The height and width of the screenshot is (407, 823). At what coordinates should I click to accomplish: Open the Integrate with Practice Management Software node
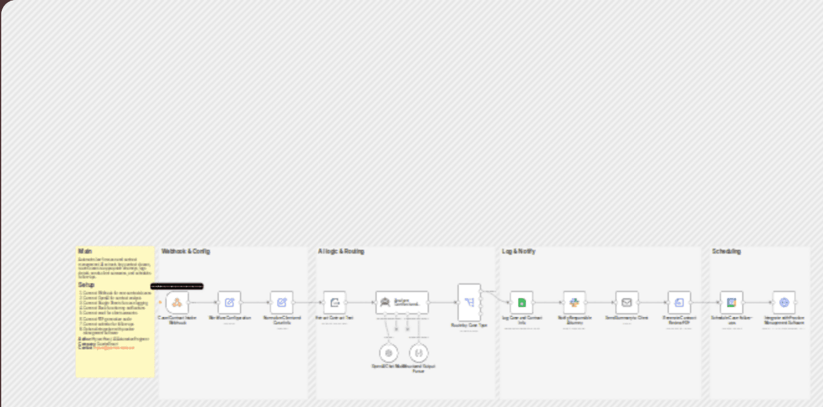(784, 303)
